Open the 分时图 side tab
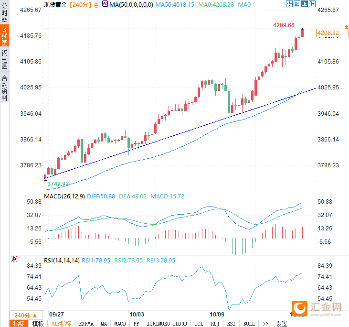 (4, 13)
